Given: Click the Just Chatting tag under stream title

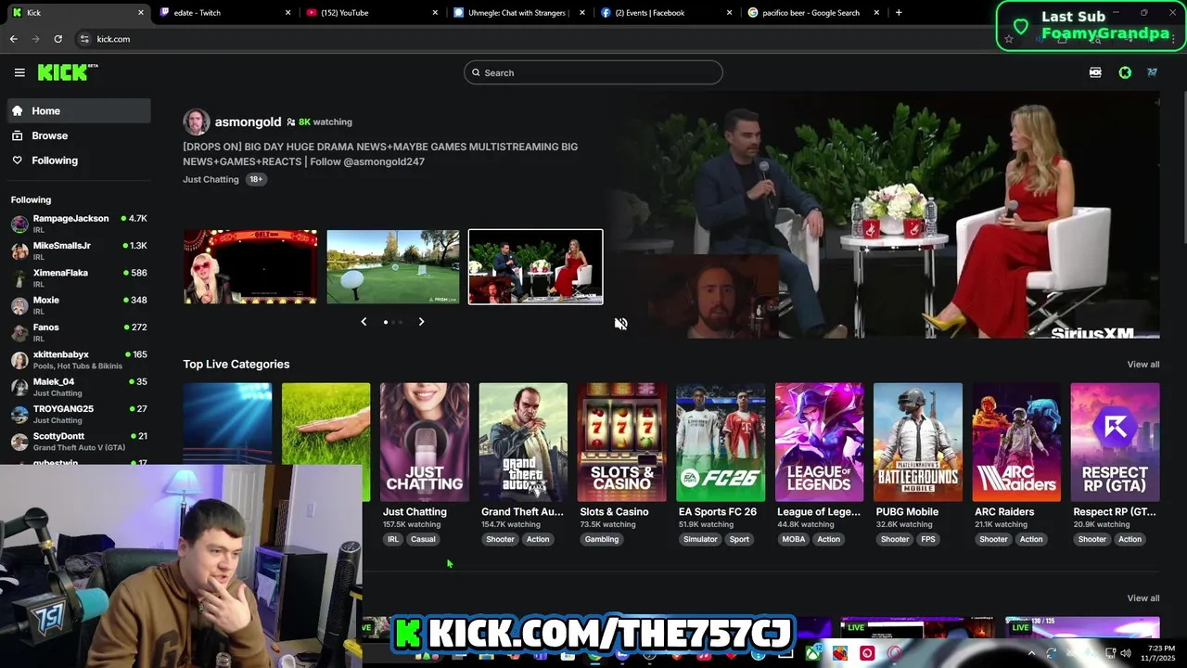Looking at the screenshot, I should pyautogui.click(x=211, y=179).
